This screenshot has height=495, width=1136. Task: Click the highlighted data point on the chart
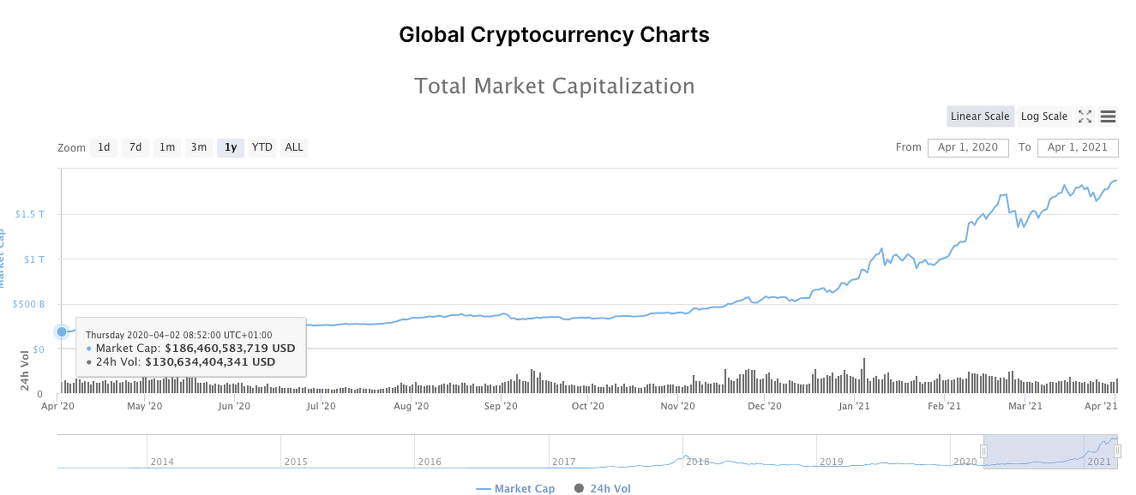coord(61,331)
